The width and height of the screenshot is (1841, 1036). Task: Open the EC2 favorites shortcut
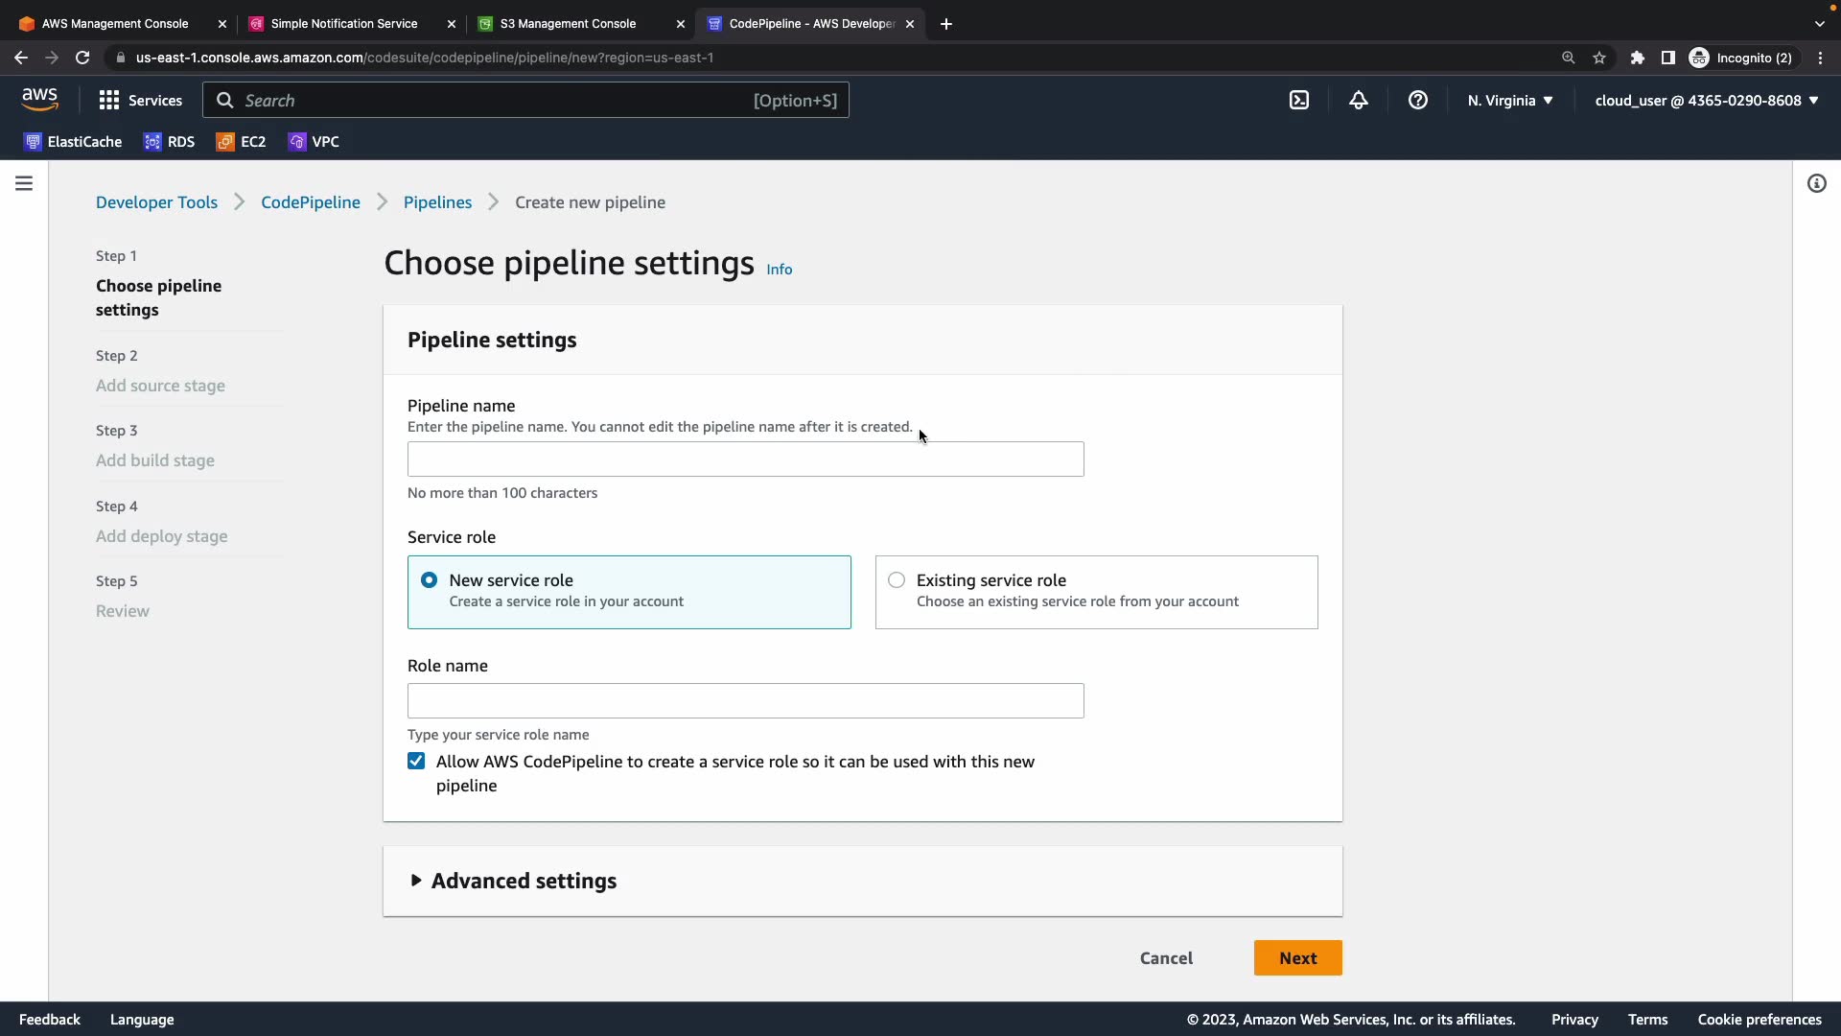[242, 142]
